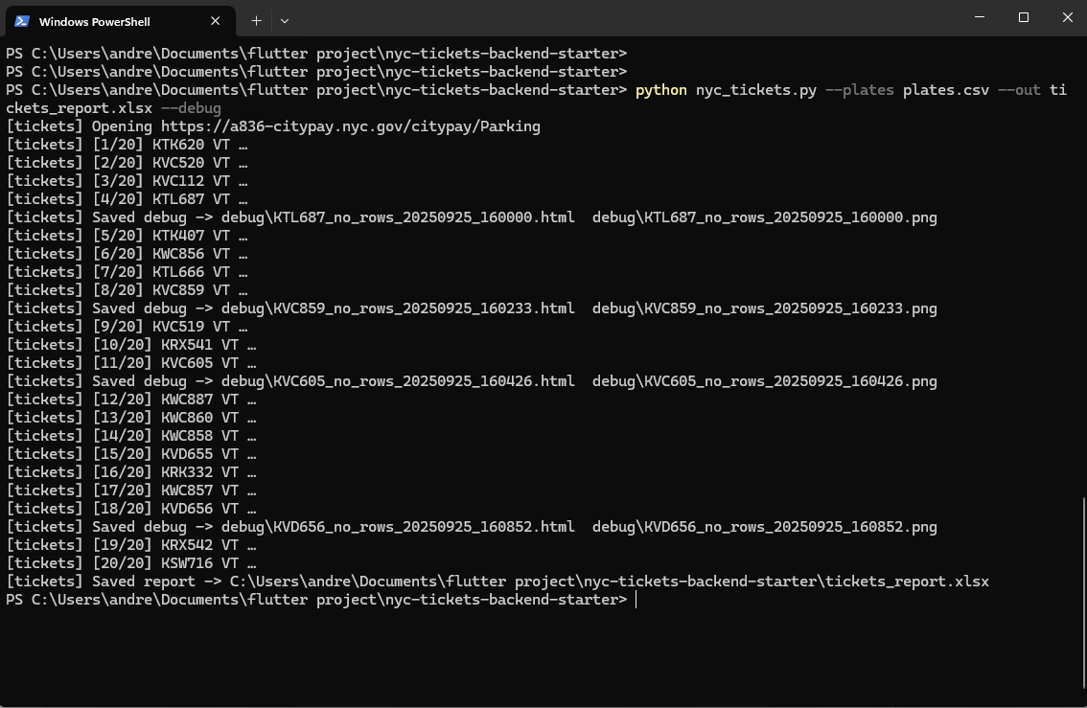Click the PowerShell icon in the tab
Viewport: 1087px width, 708px height.
click(x=22, y=21)
